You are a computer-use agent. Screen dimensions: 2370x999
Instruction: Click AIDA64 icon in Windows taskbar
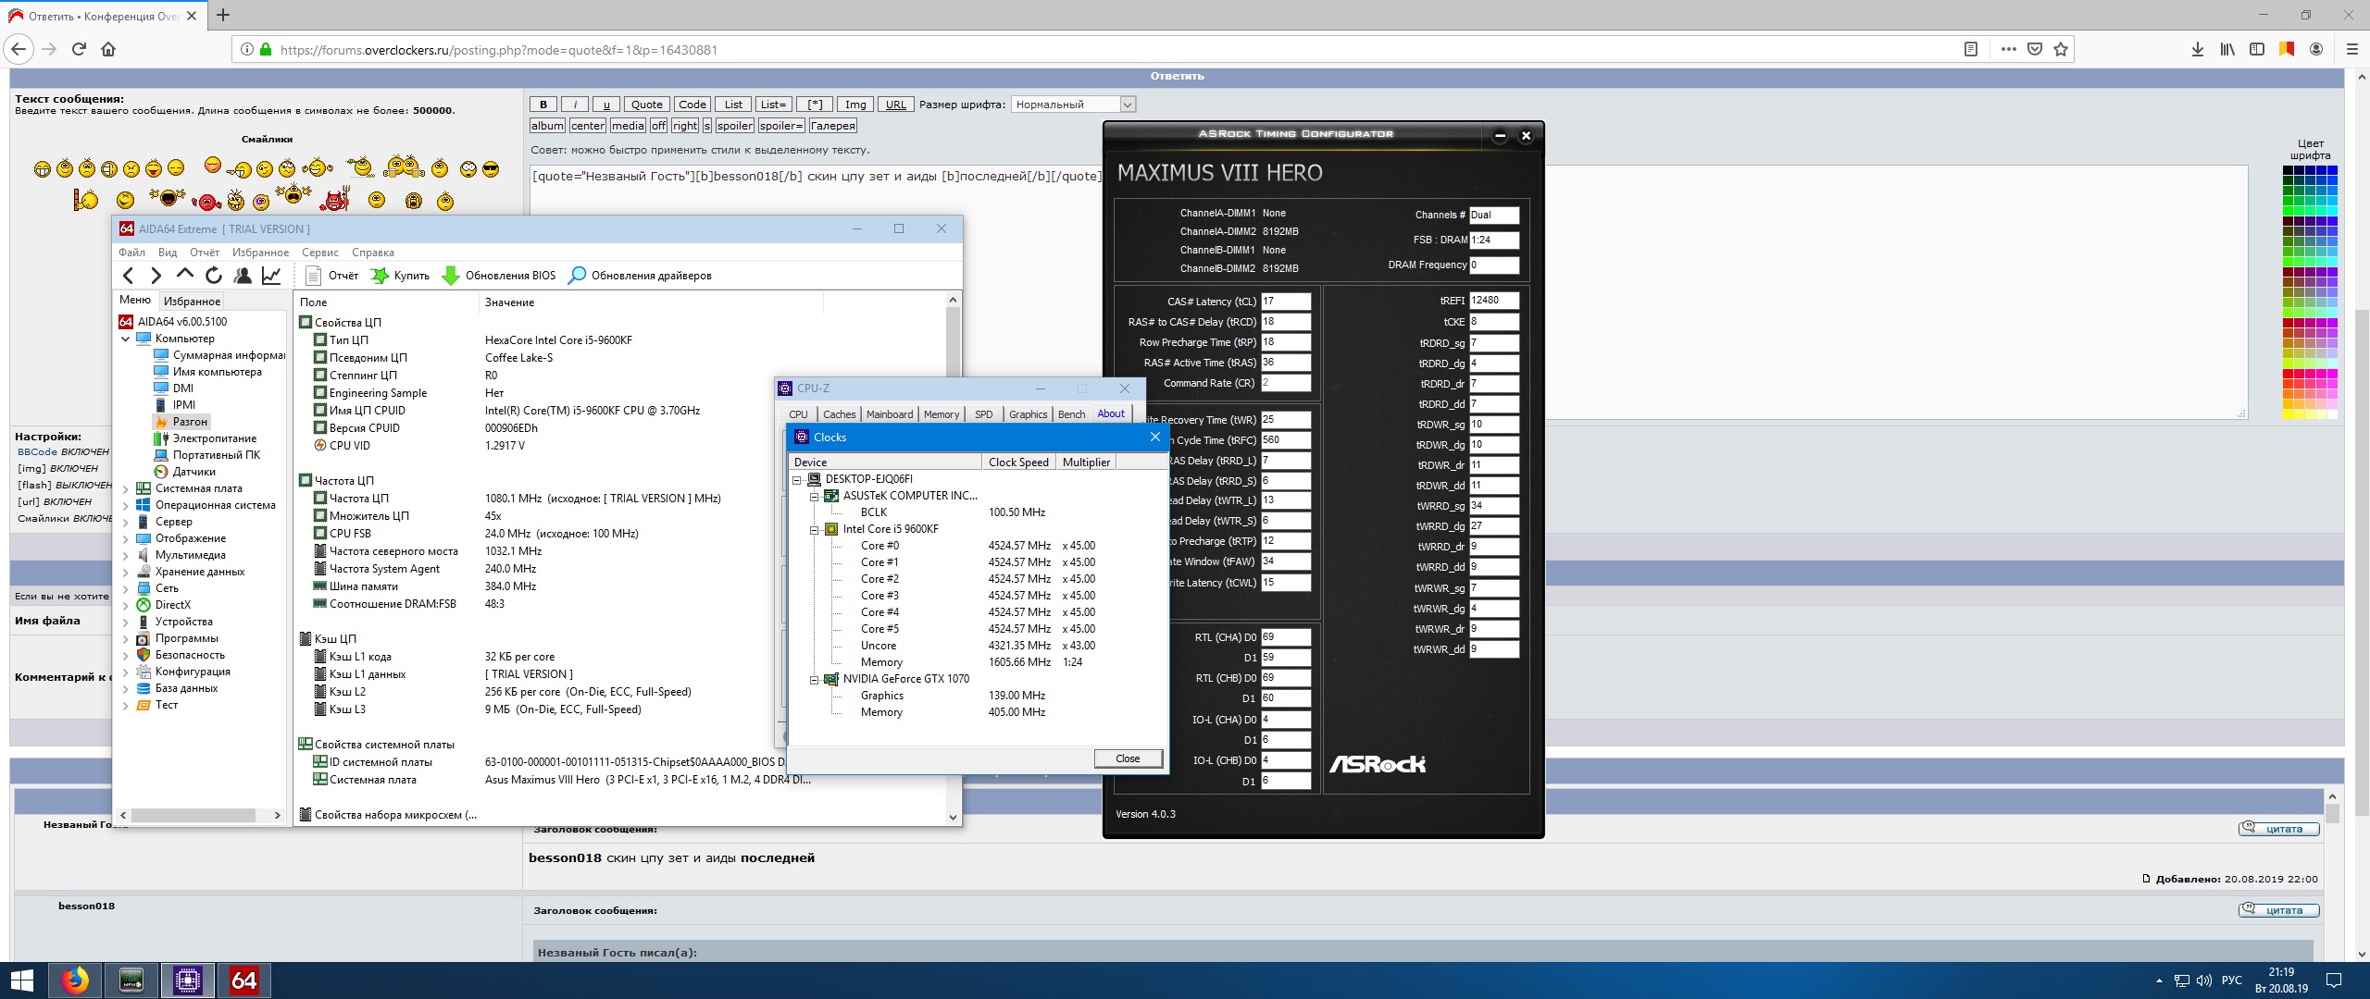click(x=243, y=980)
